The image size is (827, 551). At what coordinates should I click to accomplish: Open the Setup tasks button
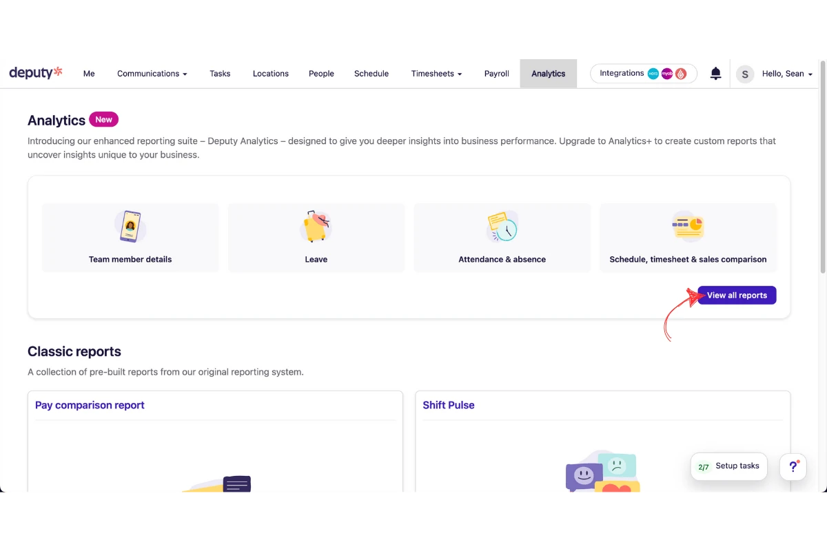pos(729,466)
